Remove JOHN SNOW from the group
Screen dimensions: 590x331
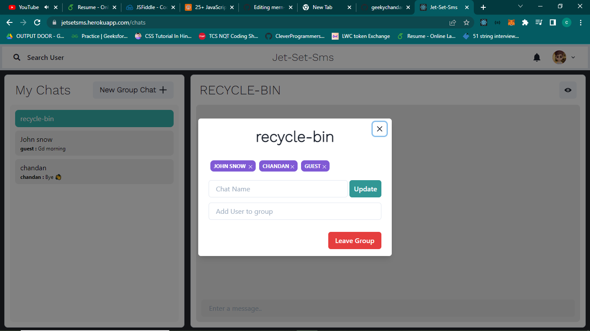coord(251,166)
